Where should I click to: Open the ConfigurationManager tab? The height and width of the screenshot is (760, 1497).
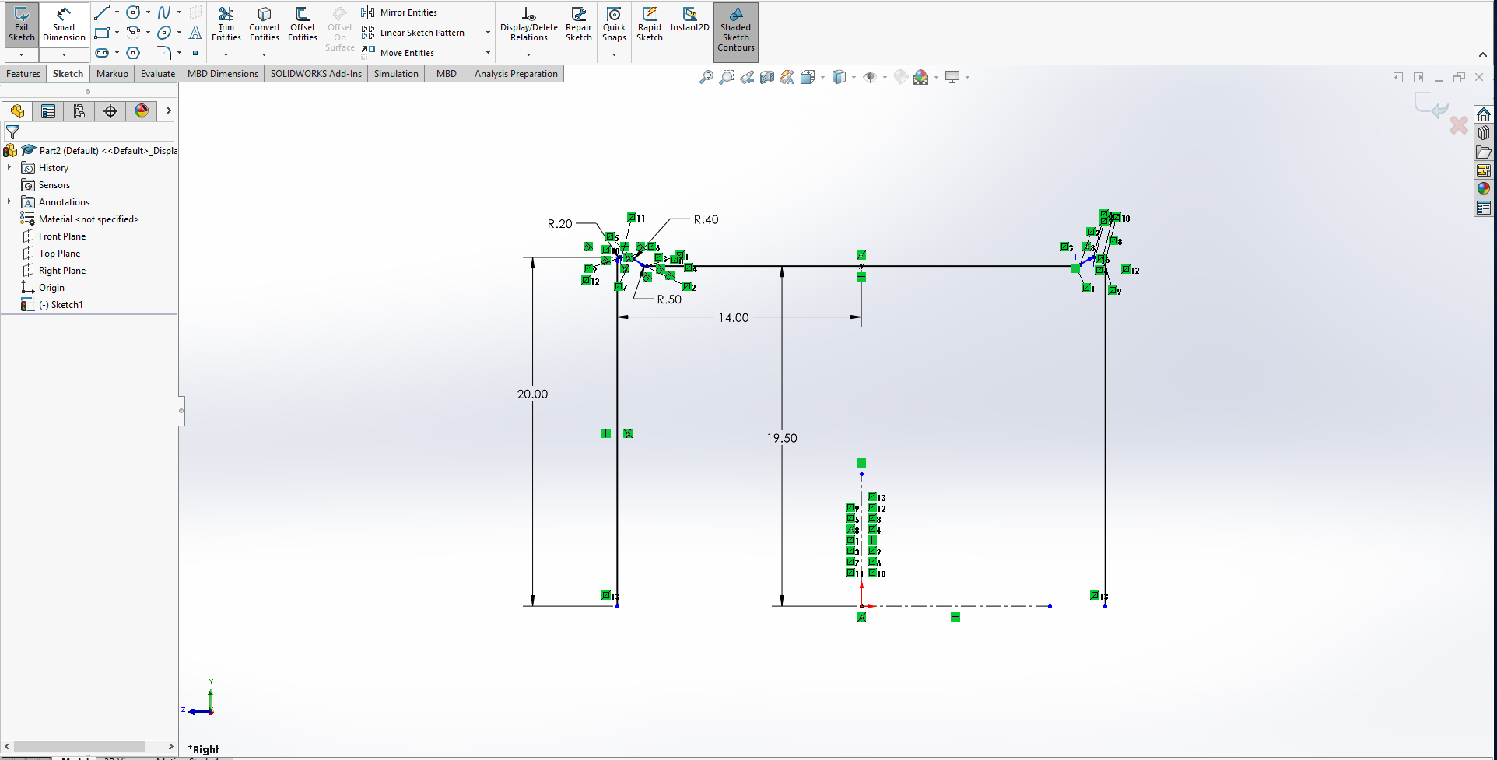79,111
